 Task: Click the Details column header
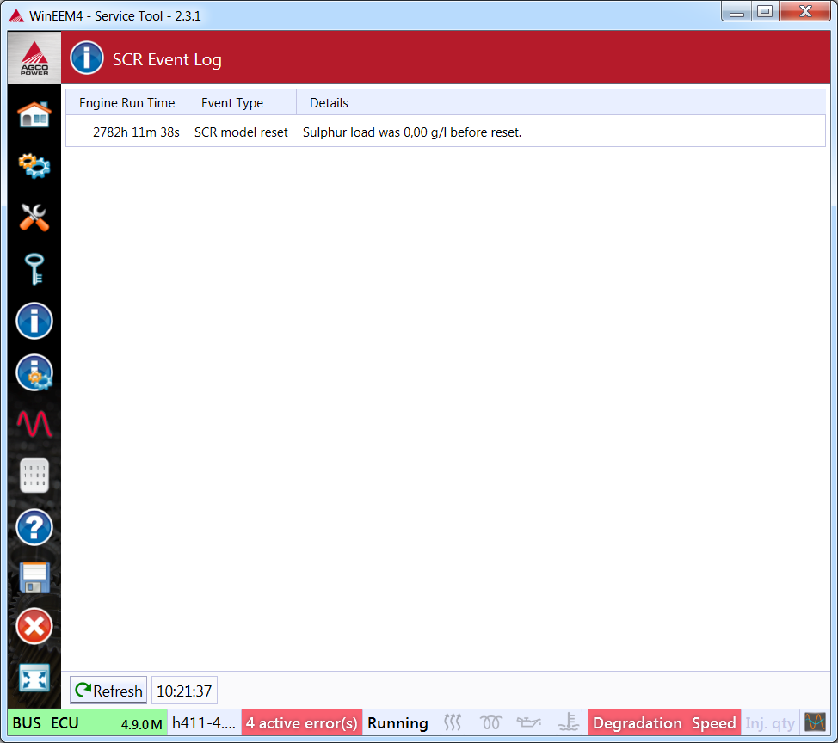click(329, 103)
